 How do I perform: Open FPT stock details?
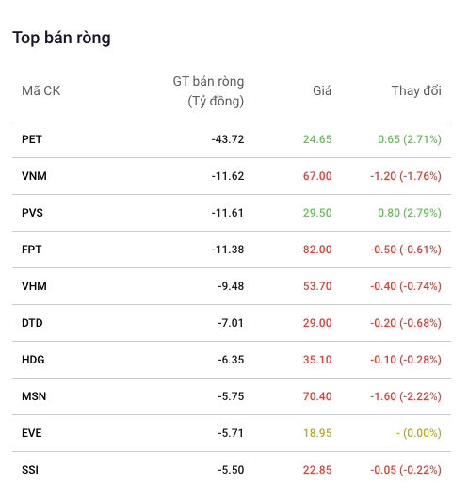click(32, 250)
